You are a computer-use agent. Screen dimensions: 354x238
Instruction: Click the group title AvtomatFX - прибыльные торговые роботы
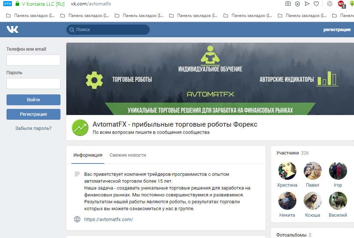[x=175, y=124]
